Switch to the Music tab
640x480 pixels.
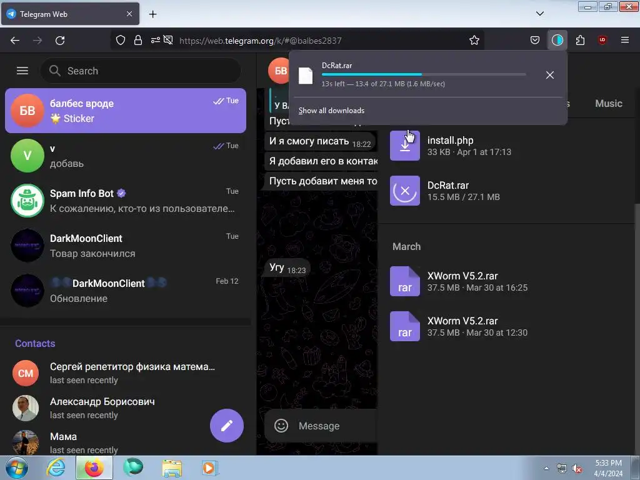click(609, 103)
